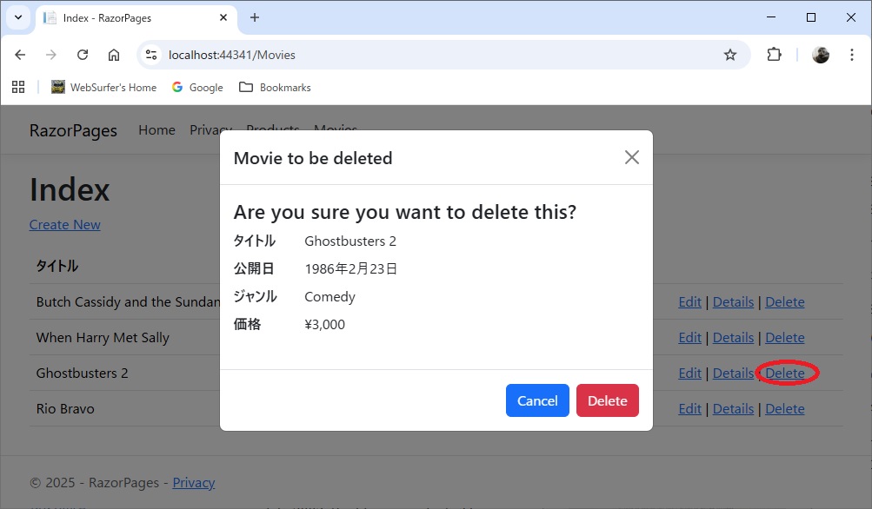Refresh the Movies page
The height and width of the screenshot is (509, 872).
(x=83, y=54)
